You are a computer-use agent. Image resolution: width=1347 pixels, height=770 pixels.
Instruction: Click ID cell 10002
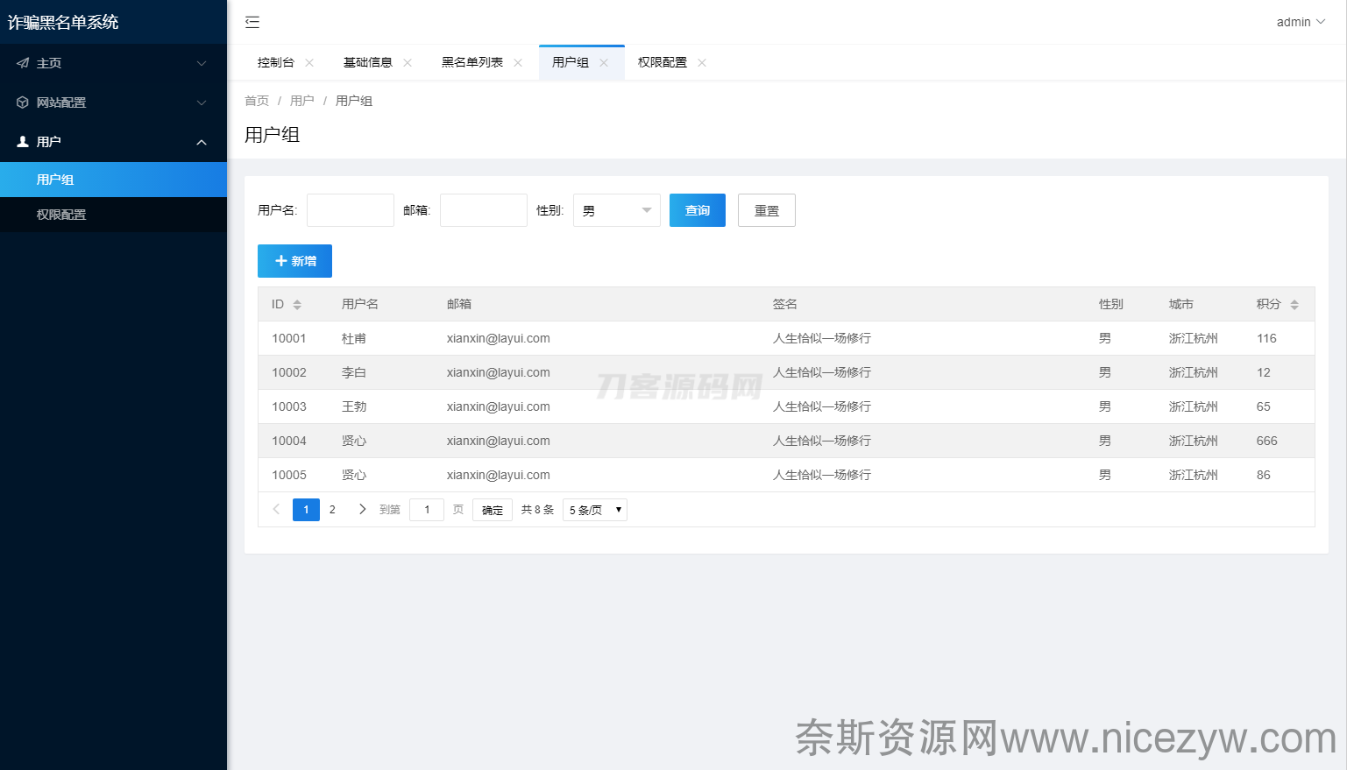pos(289,372)
